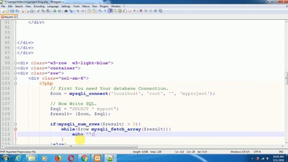
Task: Collapse the fold at line 99
Action: click(x=16, y=63)
